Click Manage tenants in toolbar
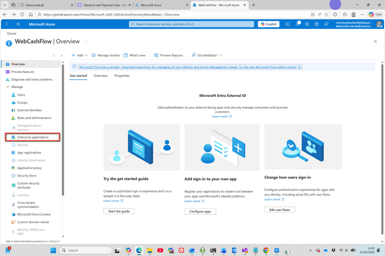 (x=106, y=55)
